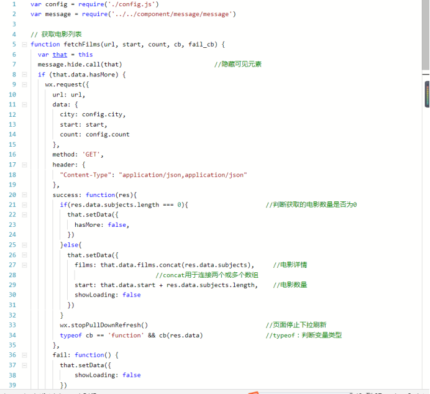Image resolution: width=430 pixels, height=394 pixels.
Task: Collapse the setData fold at line 22
Action: [24, 214]
